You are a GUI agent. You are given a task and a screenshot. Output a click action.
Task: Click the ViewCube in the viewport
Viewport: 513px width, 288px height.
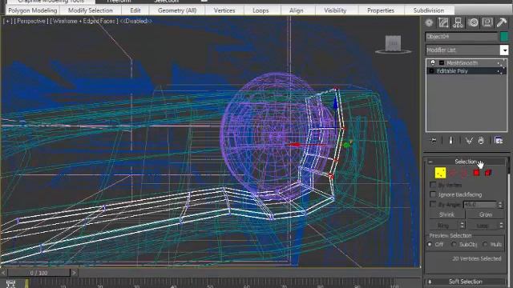393,44
